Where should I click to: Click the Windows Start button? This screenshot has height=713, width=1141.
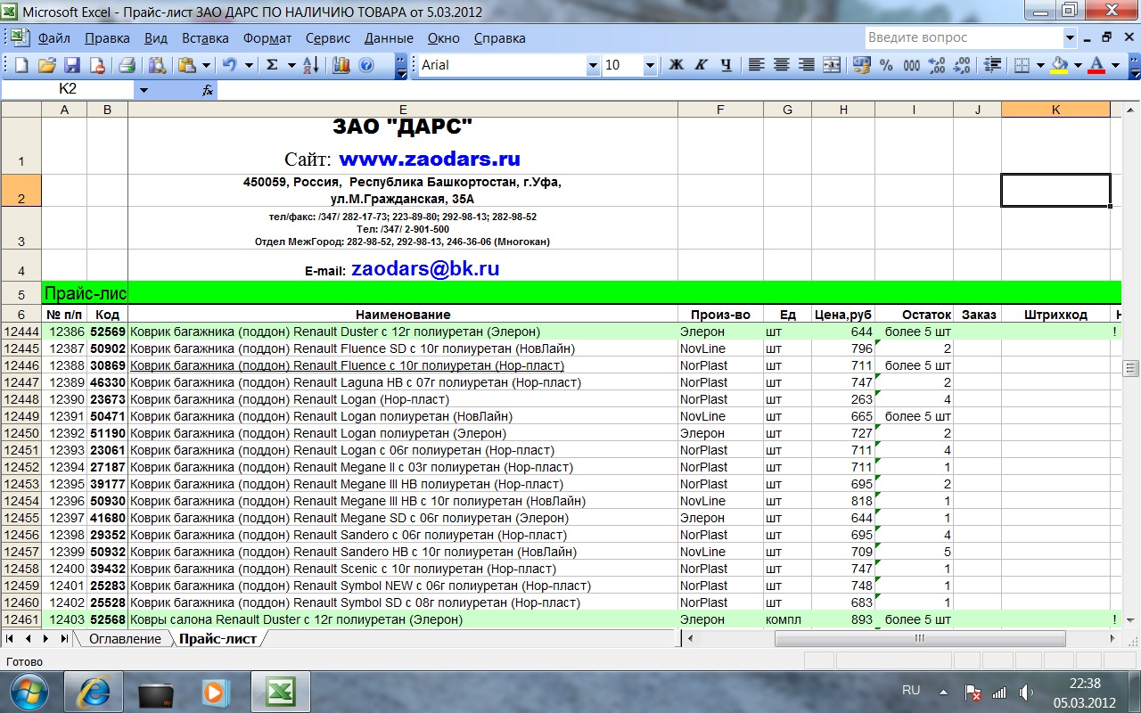29,691
